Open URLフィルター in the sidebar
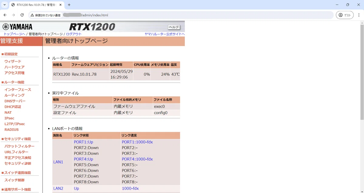Image resolution: width=364 pixels, height=193 pixels. (16, 152)
